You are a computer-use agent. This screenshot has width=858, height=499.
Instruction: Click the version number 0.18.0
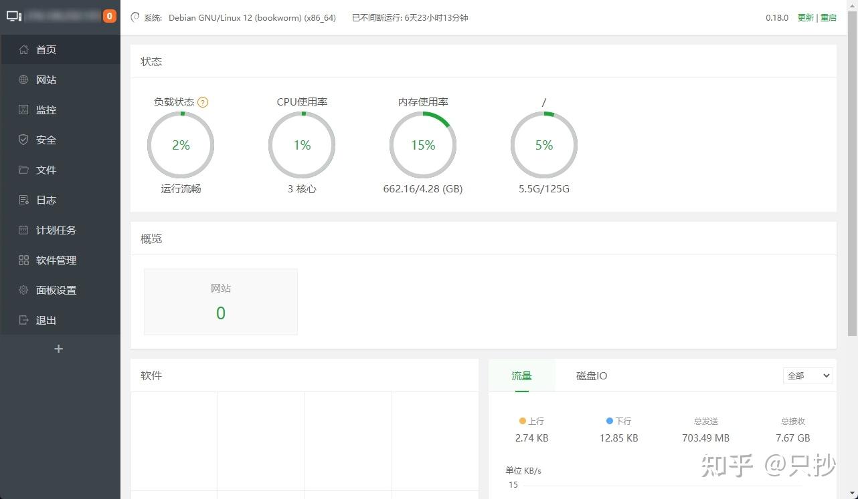click(x=777, y=18)
